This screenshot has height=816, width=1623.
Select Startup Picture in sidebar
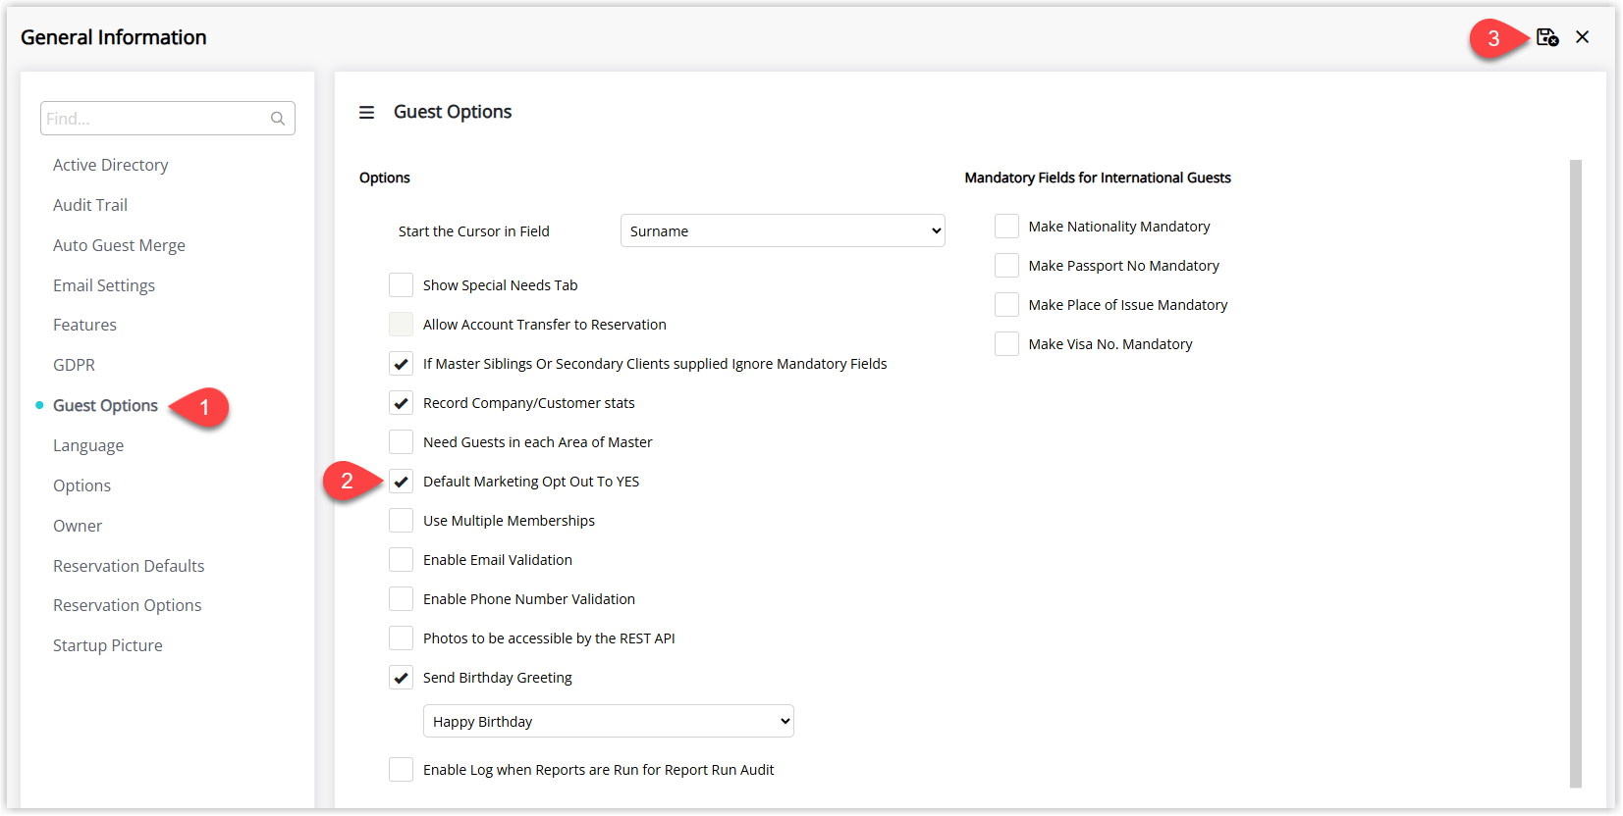coord(108,645)
